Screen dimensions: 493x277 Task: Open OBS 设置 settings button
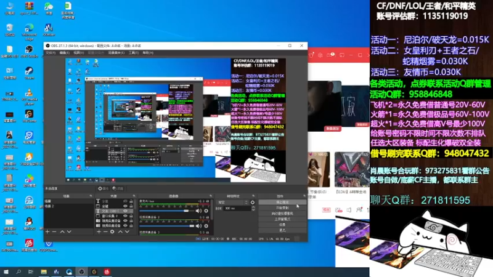(x=282, y=225)
